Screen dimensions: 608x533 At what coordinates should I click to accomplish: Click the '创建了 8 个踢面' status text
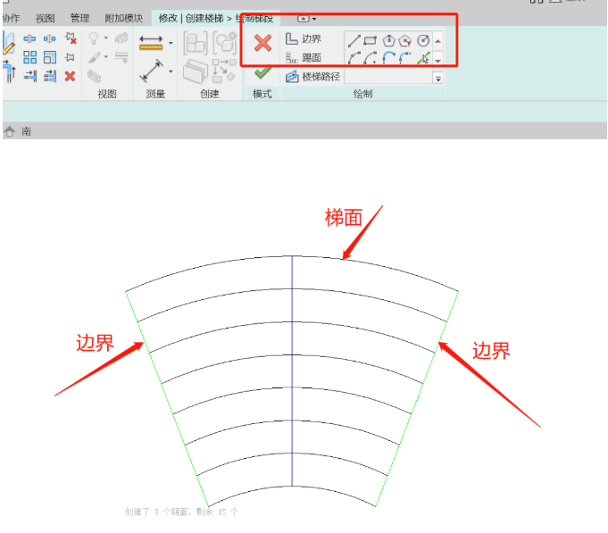[x=181, y=512]
